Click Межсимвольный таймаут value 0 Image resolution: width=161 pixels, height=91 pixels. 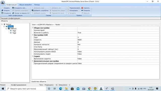click(118, 49)
